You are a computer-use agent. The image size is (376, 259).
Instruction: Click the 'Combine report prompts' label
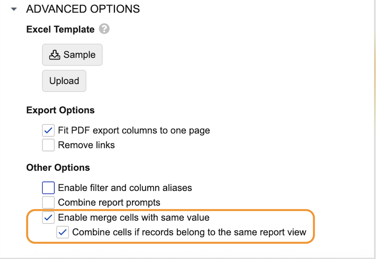tap(109, 203)
